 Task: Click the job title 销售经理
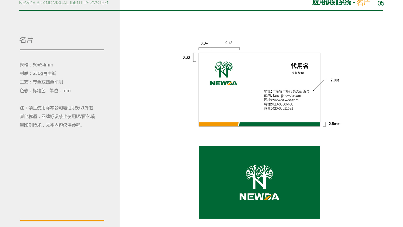298,73
